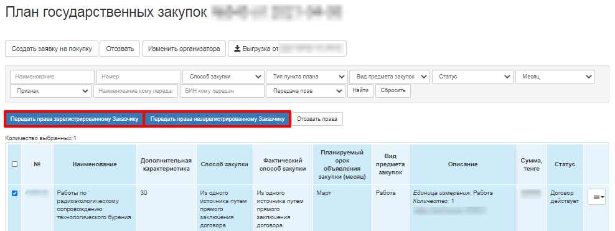615x231 pixels.
Task: Click Передать права незарегистрированному Заказчику
Action: tap(217, 119)
